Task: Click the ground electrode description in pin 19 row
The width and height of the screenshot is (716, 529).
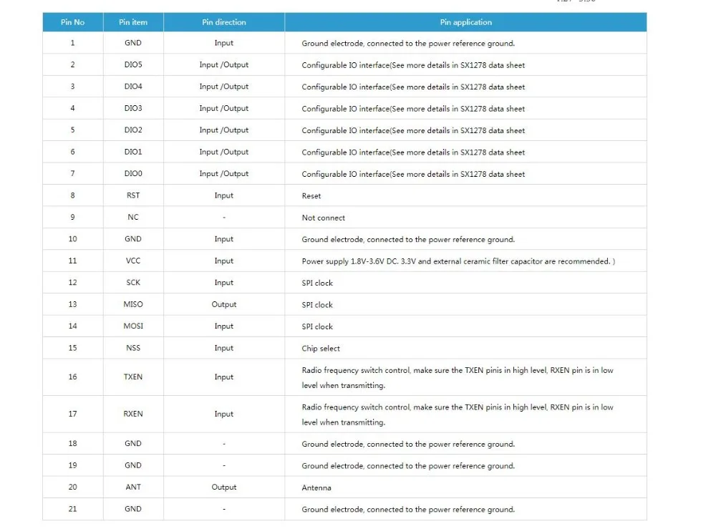Action: tap(408, 465)
